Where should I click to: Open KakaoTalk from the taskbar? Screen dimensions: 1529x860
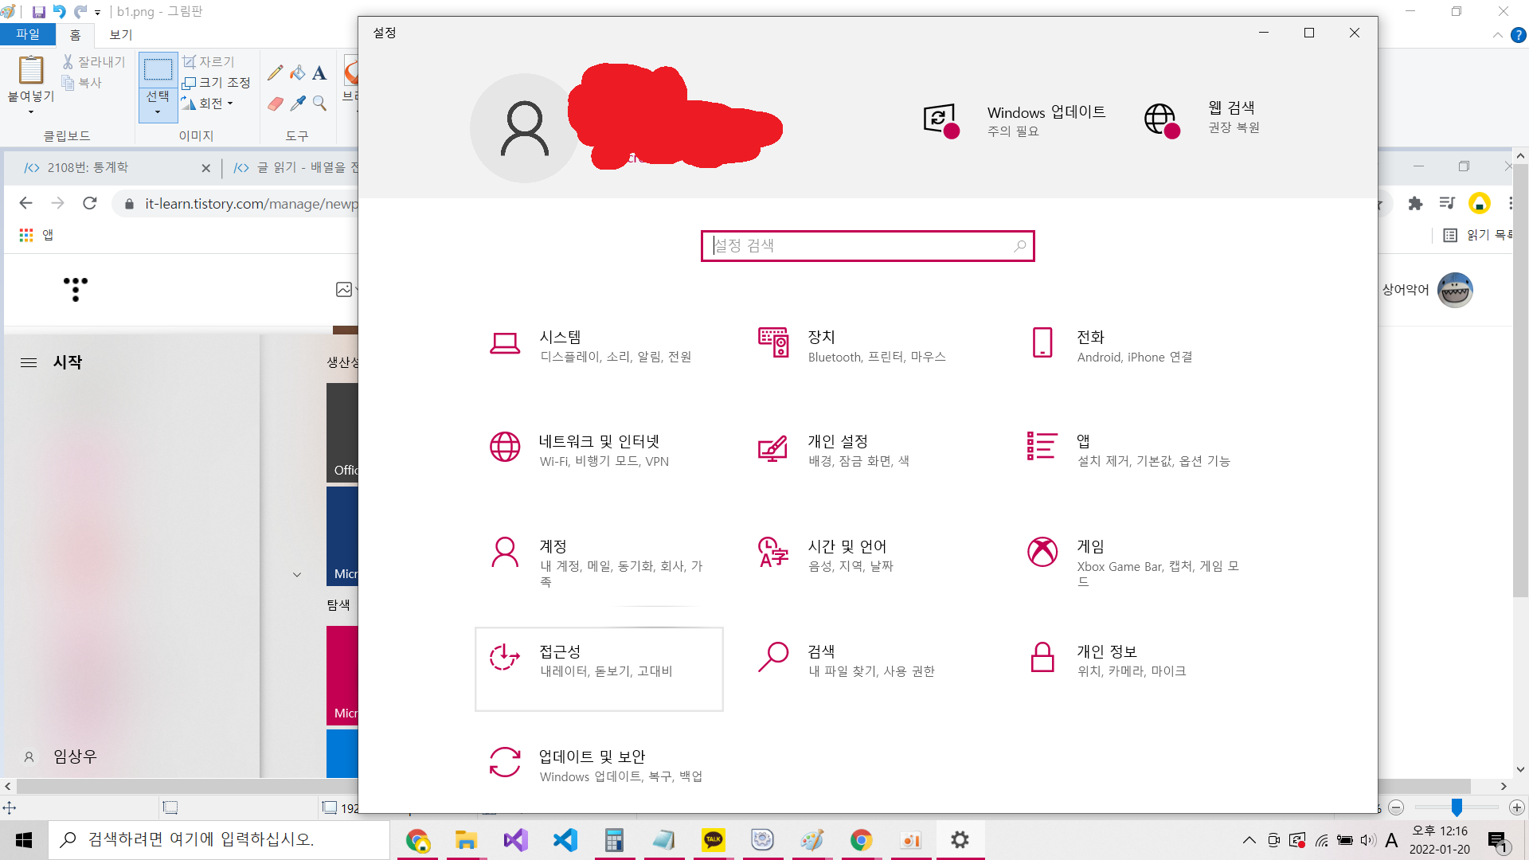point(713,839)
